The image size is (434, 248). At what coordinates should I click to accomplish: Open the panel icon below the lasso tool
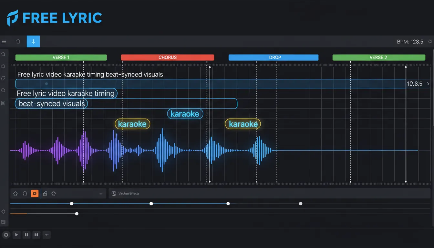(x=3, y=103)
